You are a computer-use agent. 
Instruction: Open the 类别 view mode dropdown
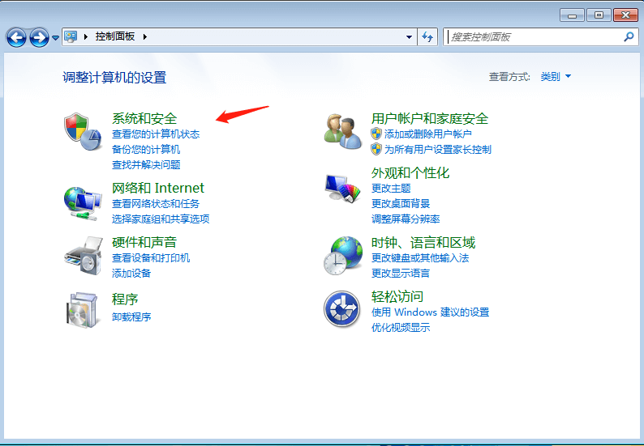(556, 76)
